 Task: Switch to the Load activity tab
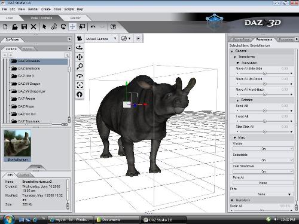click(10, 18)
